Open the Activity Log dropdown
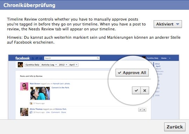Image resolution: width=189 pixels, height=134 pixels. click(49, 65)
